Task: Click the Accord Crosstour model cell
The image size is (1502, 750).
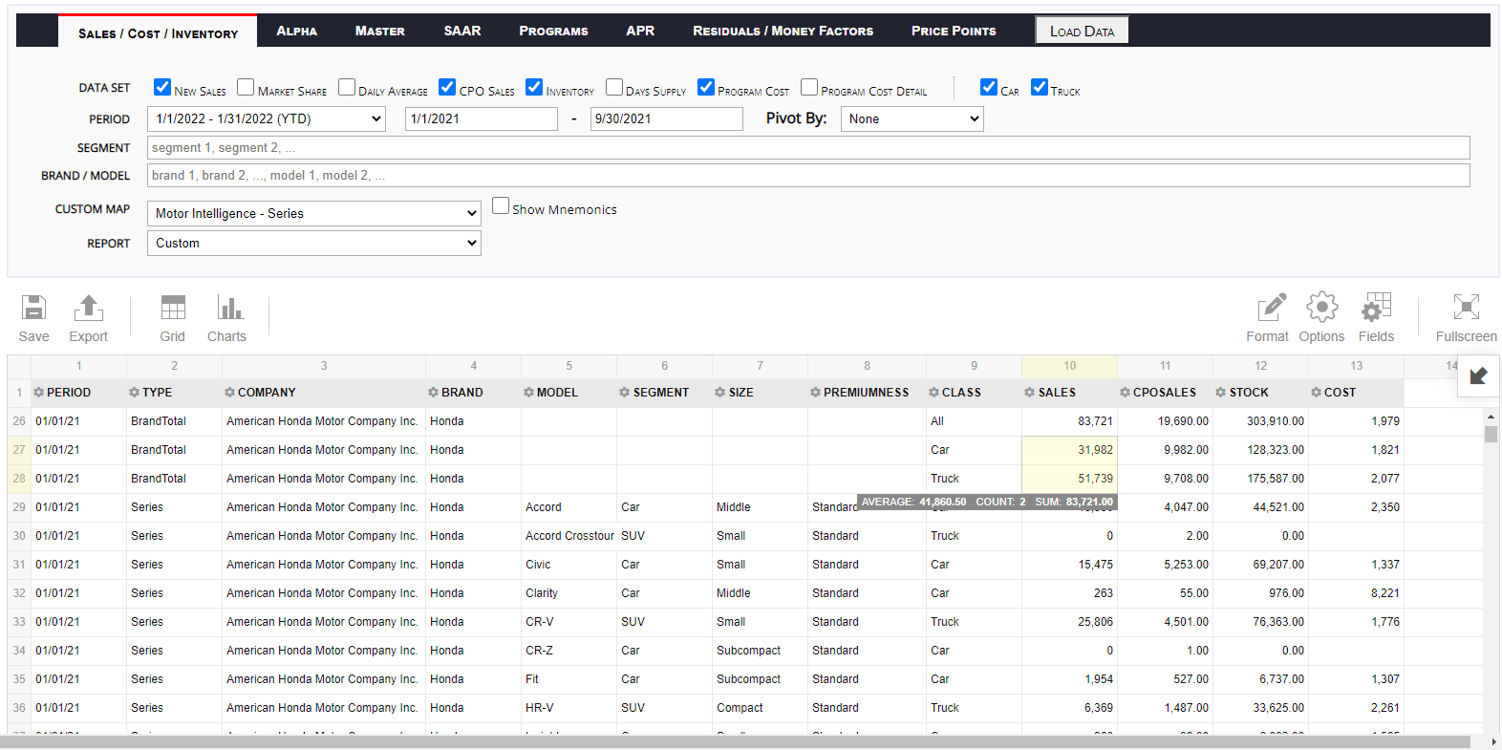Action: point(569,536)
